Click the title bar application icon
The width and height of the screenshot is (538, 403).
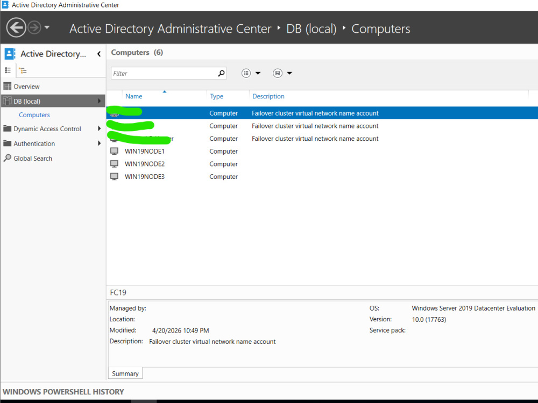[x=5, y=5]
